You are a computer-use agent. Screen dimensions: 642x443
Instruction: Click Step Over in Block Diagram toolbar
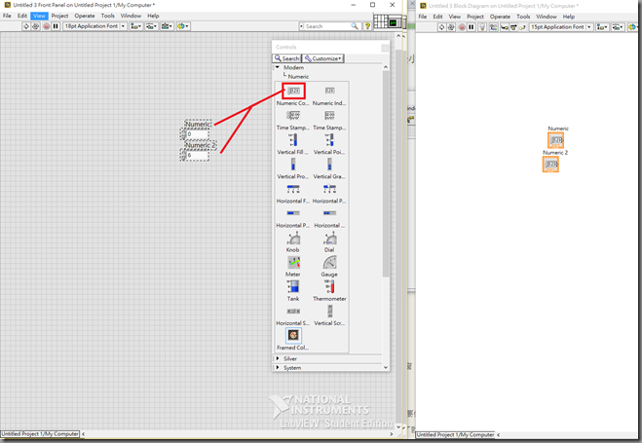click(513, 27)
